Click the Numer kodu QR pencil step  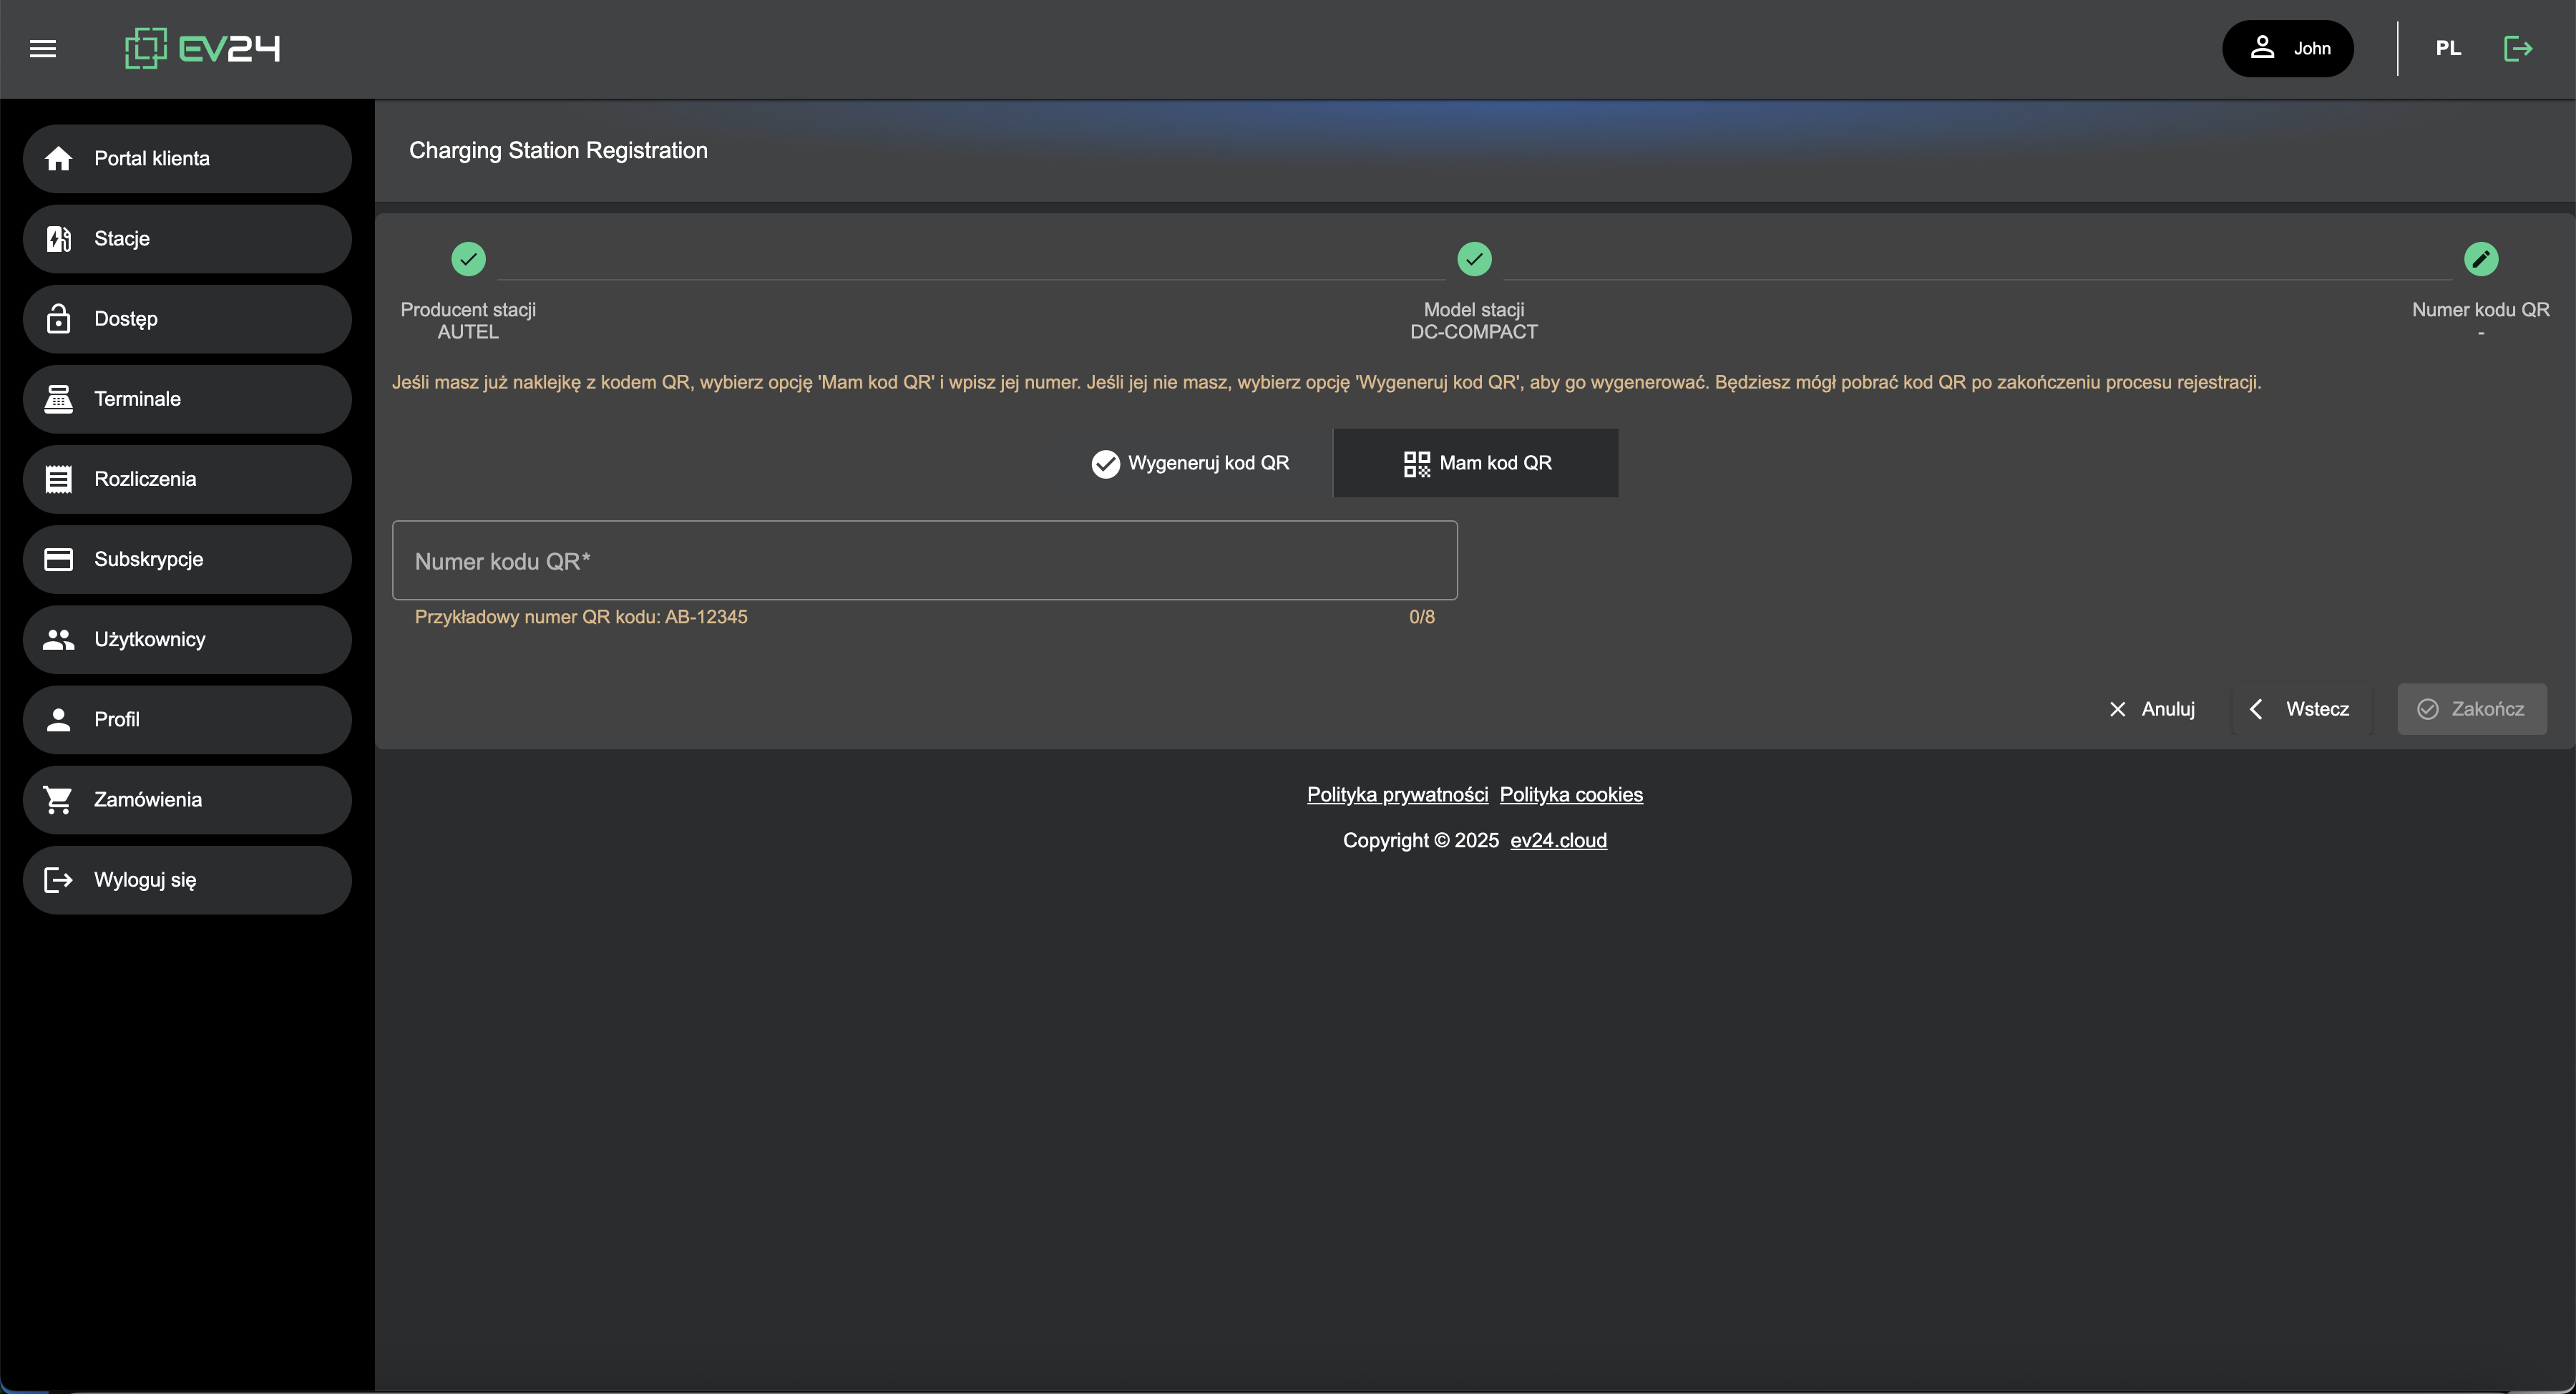point(2481,259)
